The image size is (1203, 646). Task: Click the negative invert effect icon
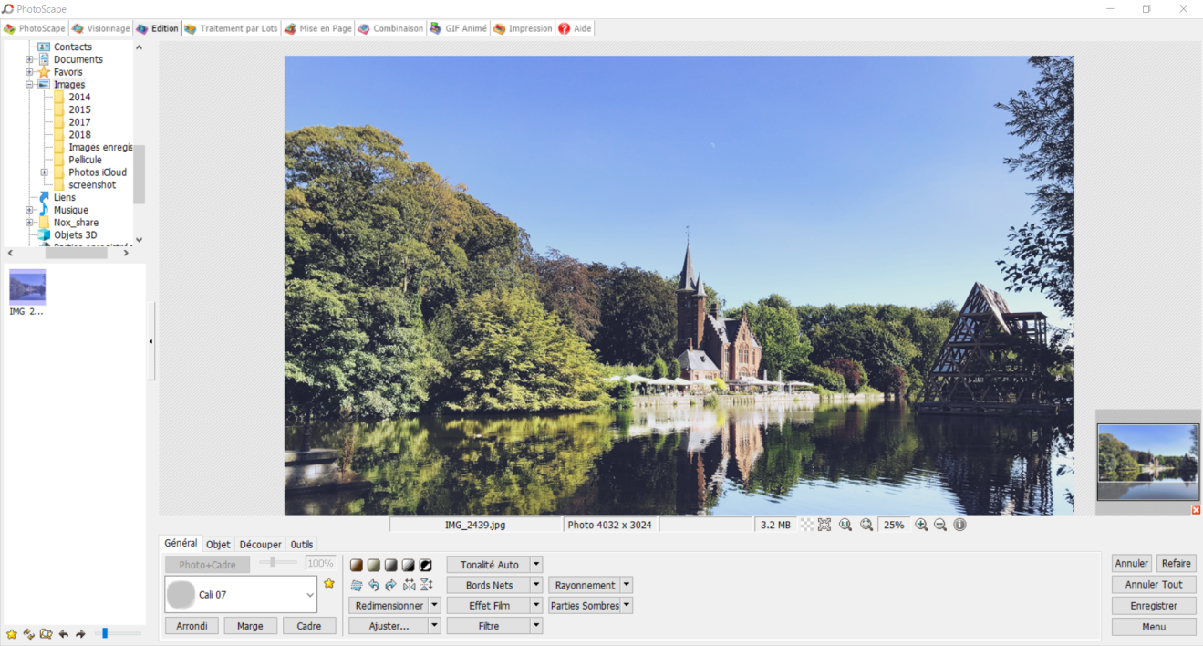(426, 566)
